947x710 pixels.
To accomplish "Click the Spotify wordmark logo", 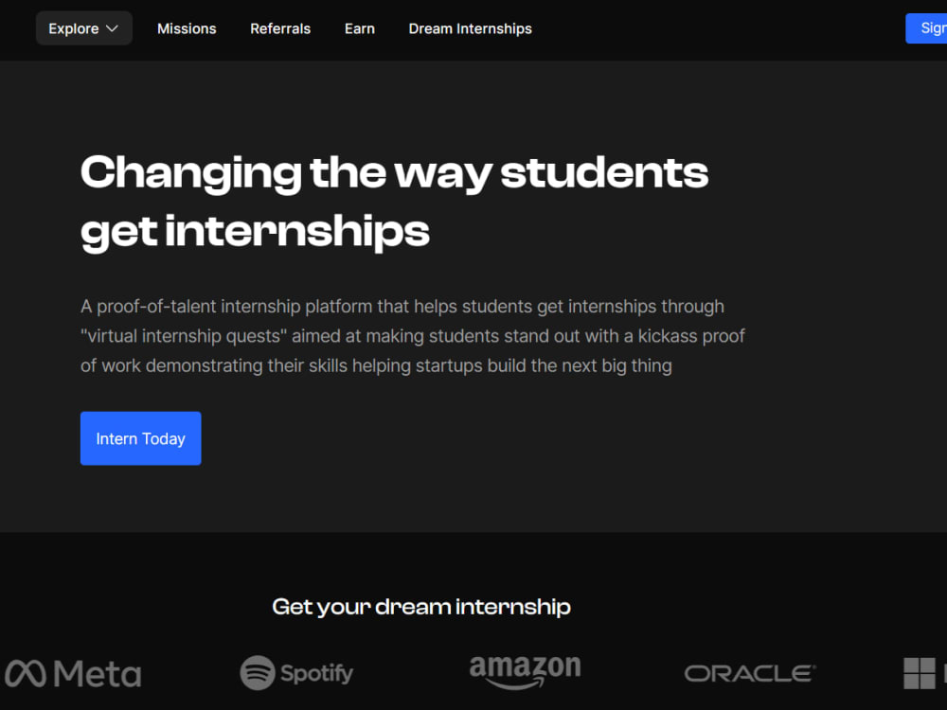I will pos(314,673).
